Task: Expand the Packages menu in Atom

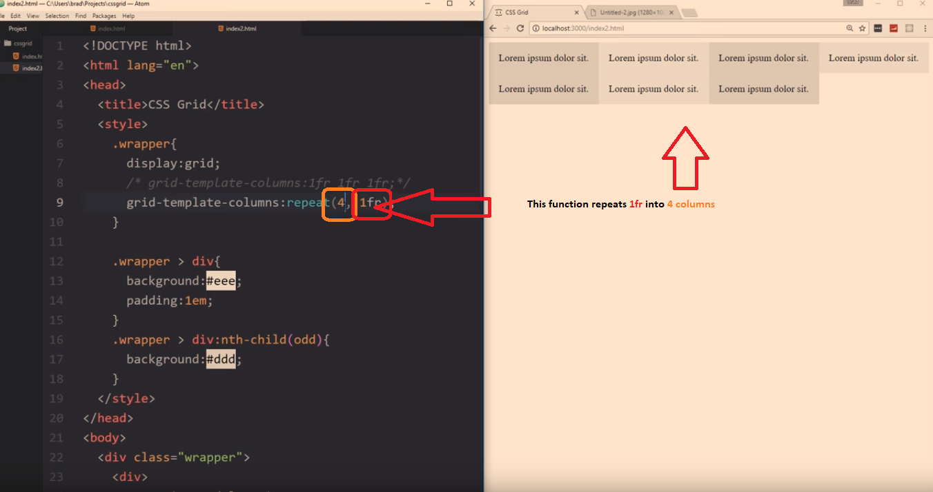Action: click(x=104, y=15)
